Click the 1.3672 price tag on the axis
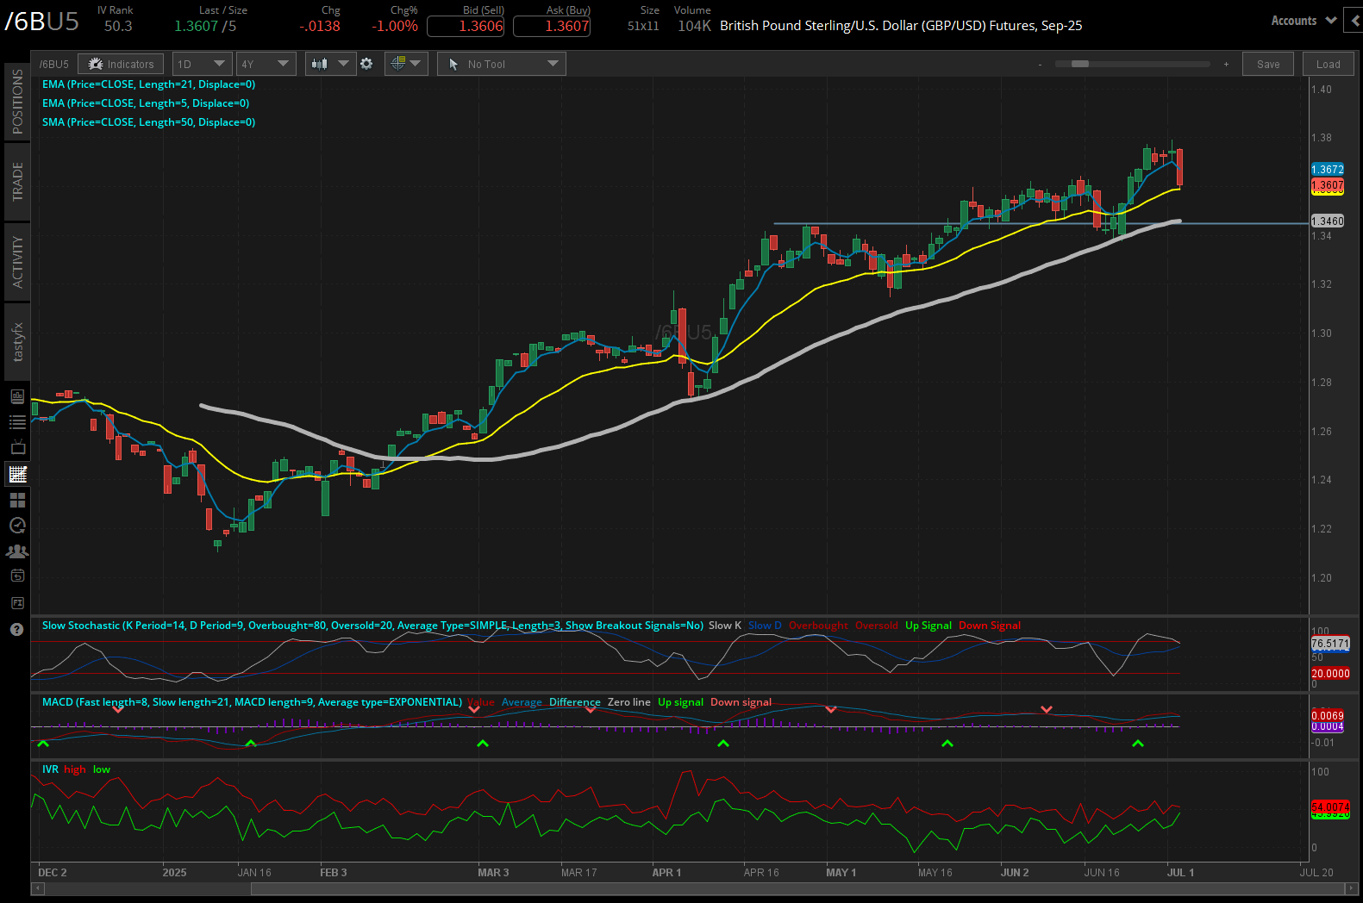 (x=1328, y=170)
